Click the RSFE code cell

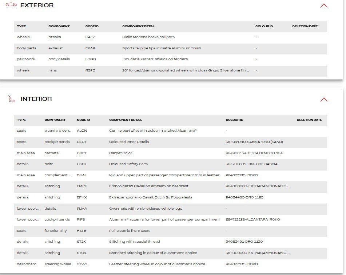(81, 231)
